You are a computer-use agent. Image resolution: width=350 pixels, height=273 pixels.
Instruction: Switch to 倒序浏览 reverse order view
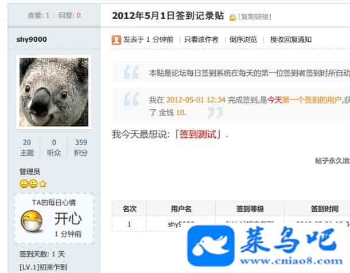click(x=243, y=39)
